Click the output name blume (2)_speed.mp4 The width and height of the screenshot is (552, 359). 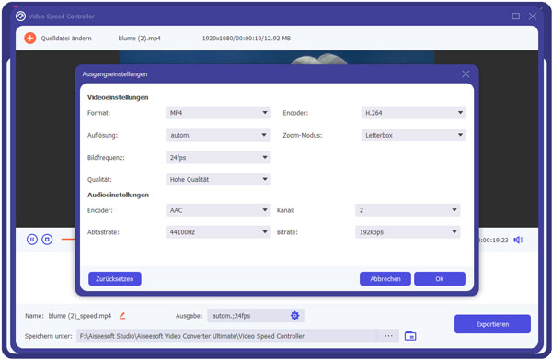click(x=80, y=316)
